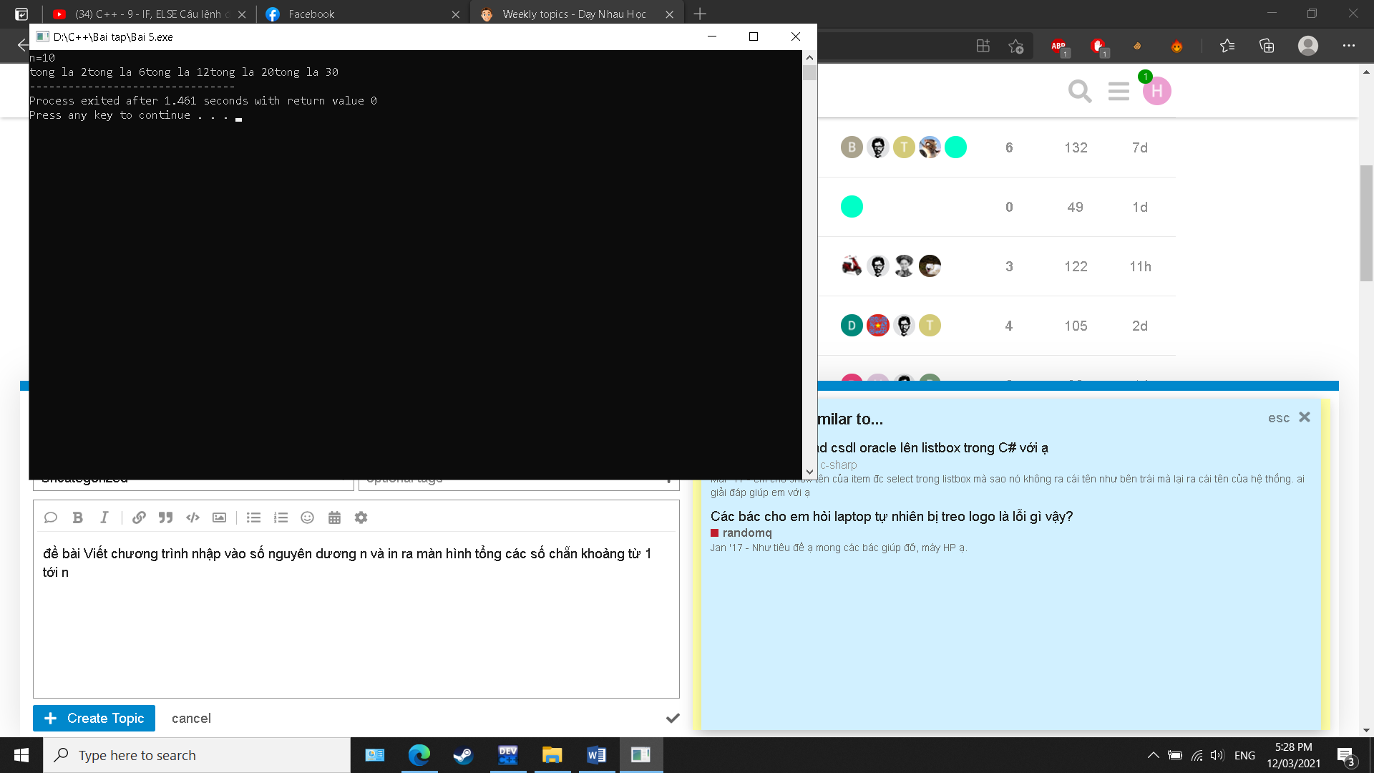Image resolution: width=1374 pixels, height=773 pixels.
Task: Open the network Wi-Fi tray icon
Action: [1197, 755]
